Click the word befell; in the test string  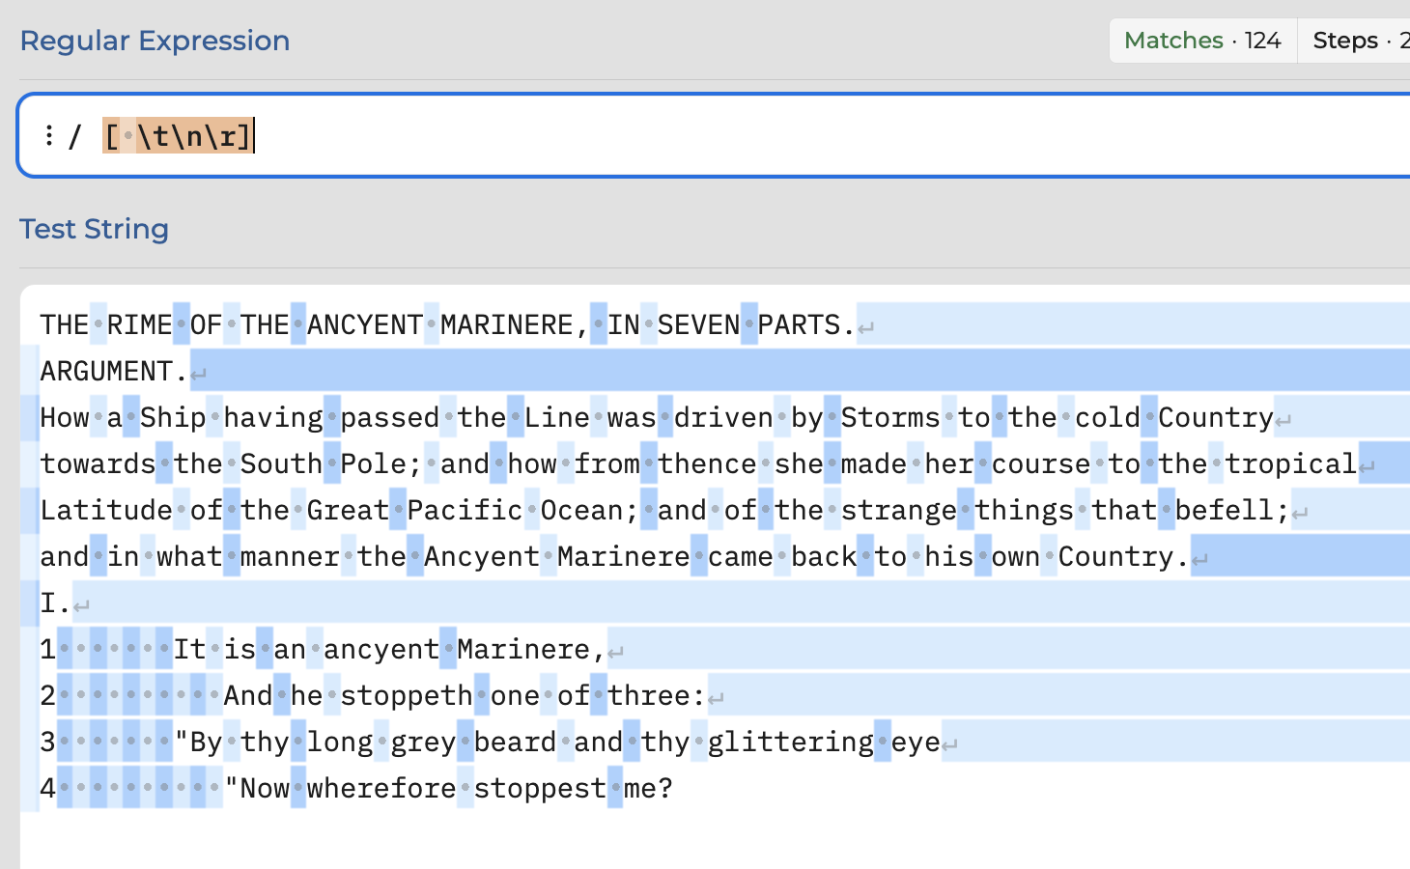(1232, 510)
